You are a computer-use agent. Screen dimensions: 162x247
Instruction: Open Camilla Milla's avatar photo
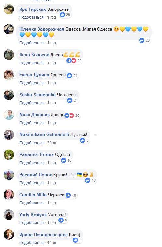[9, 195]
